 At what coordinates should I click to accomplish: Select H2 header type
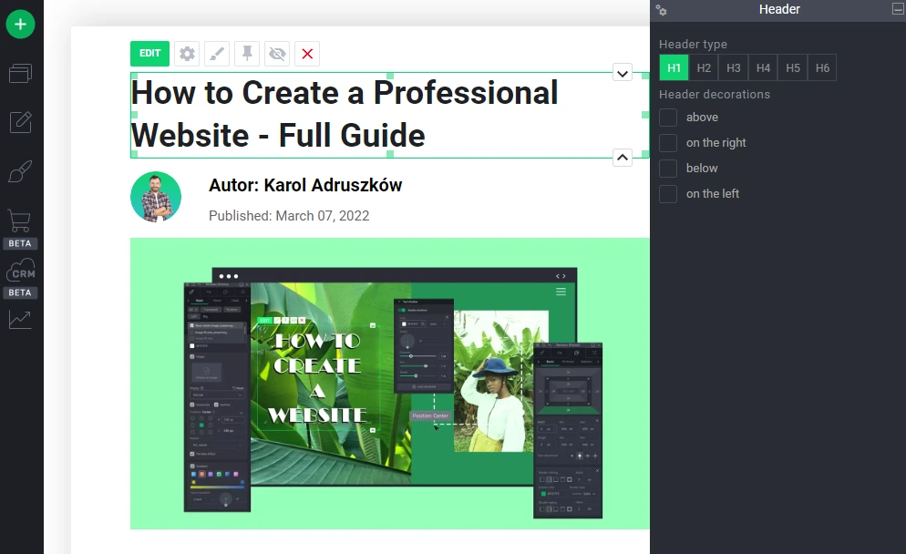click(704, 68)
